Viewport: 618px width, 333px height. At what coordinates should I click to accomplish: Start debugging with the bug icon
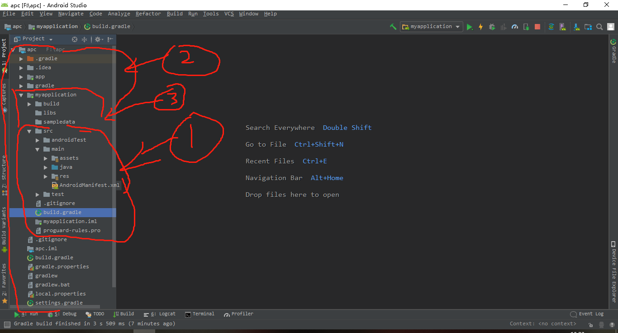[x=492, y=27]
